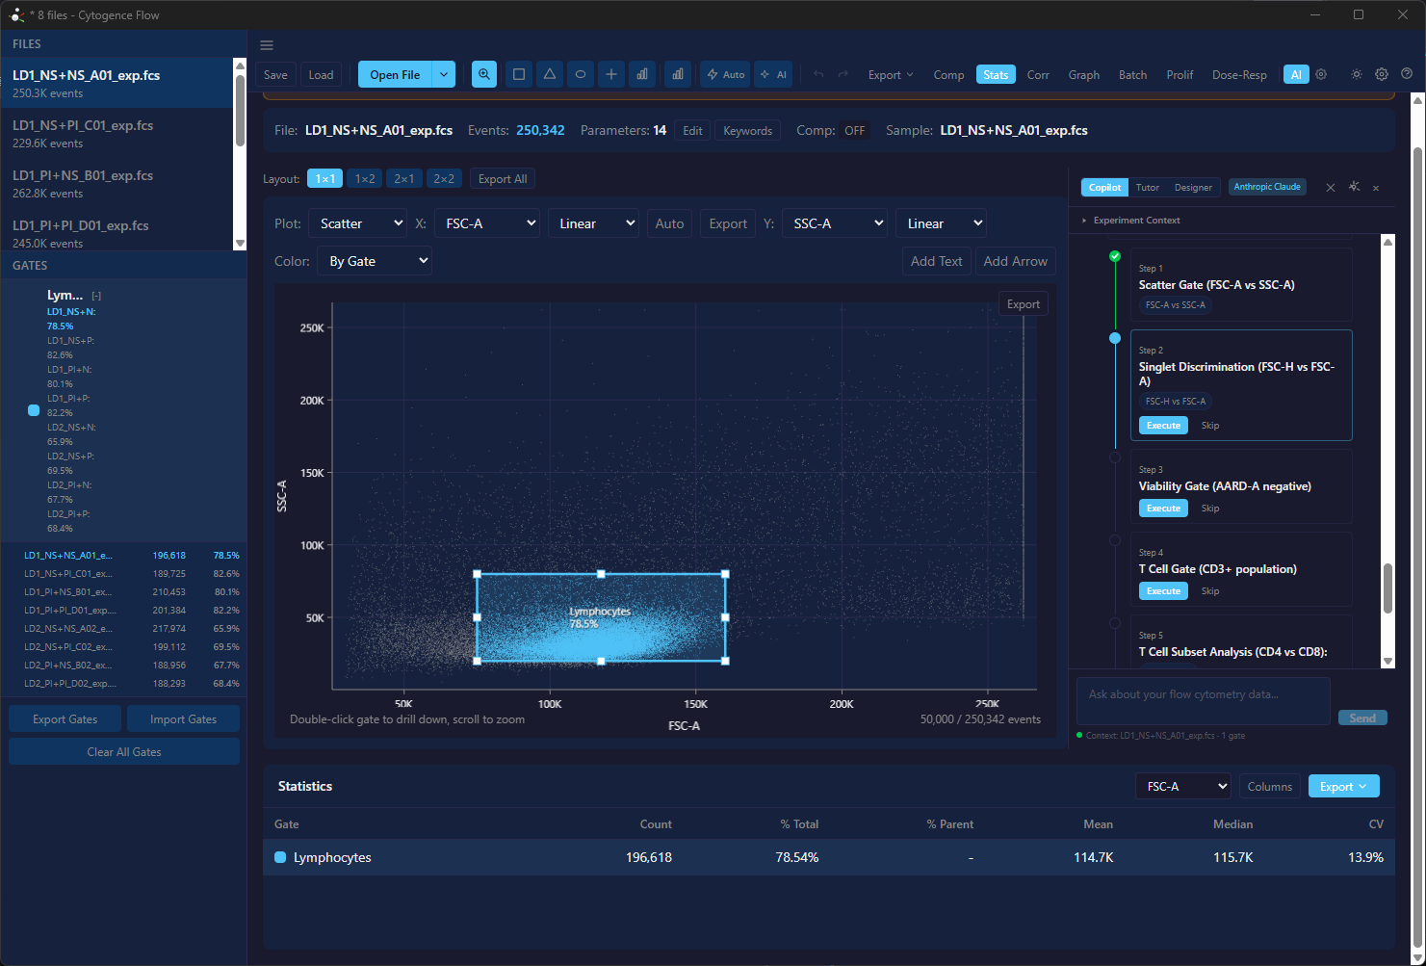Execute Step 2 Singlet Discrimination
Screen dimensions: 1426x966
[x=1162, y=425]
